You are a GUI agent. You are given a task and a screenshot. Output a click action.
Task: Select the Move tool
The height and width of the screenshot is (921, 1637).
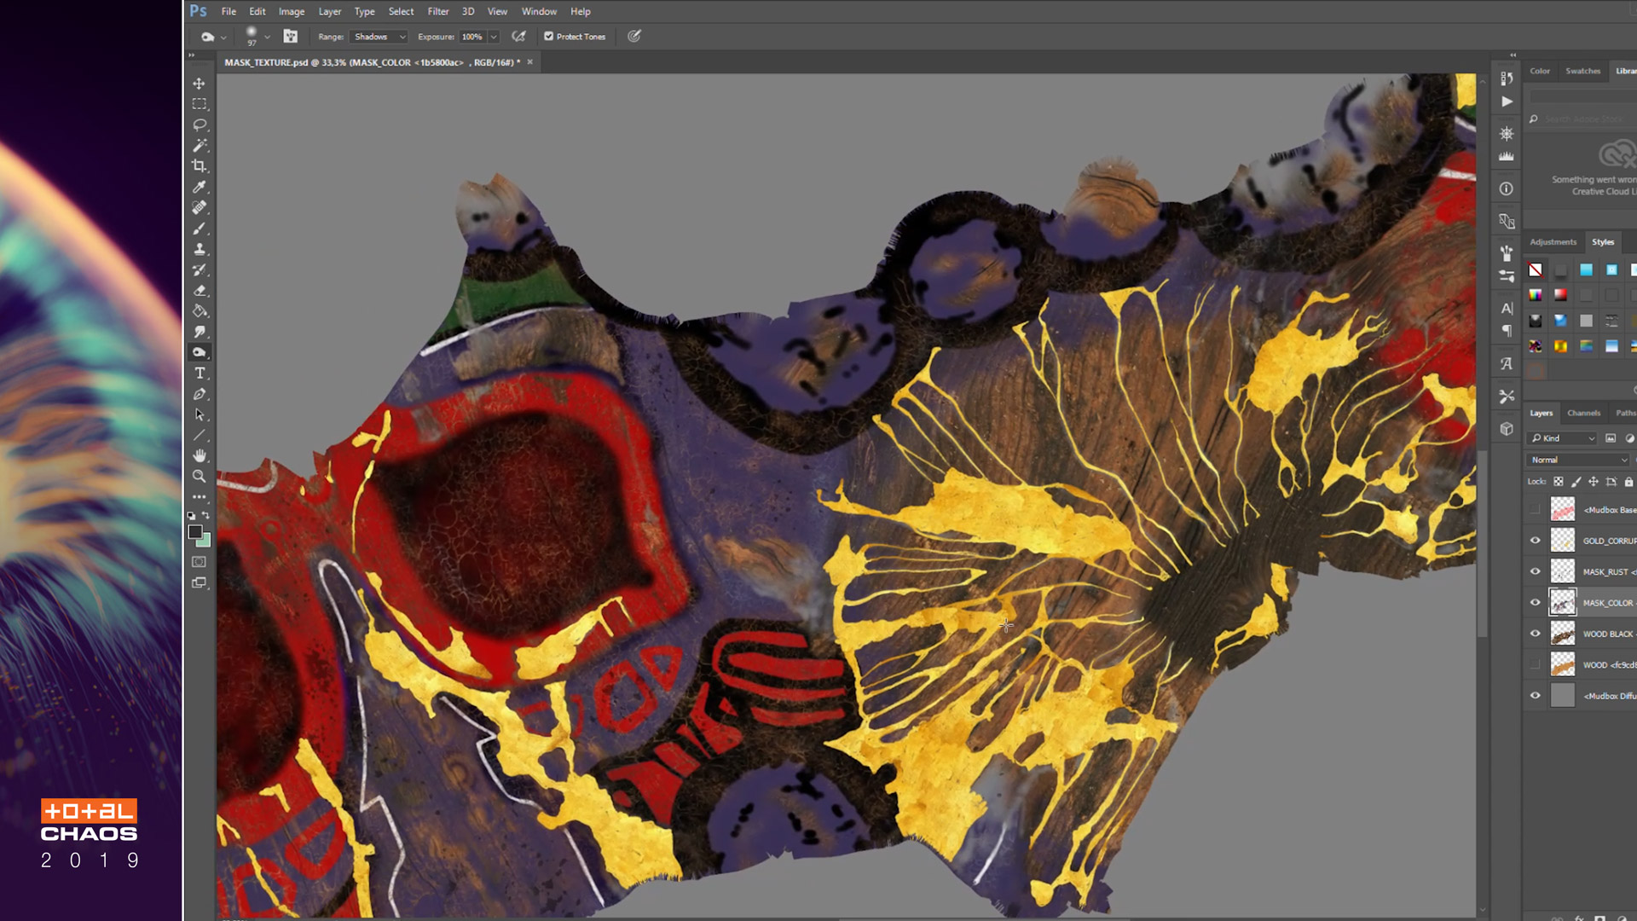[199, 84]
